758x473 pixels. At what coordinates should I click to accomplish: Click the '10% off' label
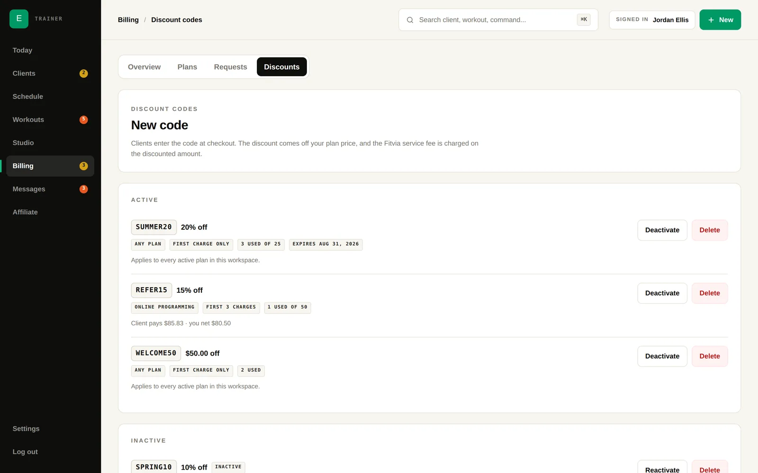(194, 467)
